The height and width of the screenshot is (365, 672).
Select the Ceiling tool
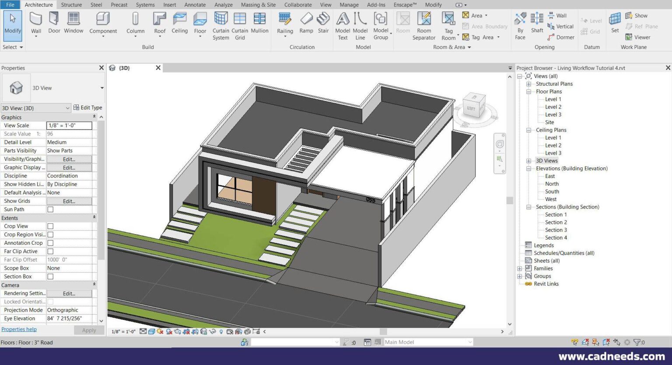tap(179, 23)
